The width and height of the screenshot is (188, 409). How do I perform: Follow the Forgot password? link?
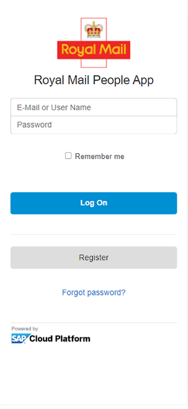click(x=94, y=292)
